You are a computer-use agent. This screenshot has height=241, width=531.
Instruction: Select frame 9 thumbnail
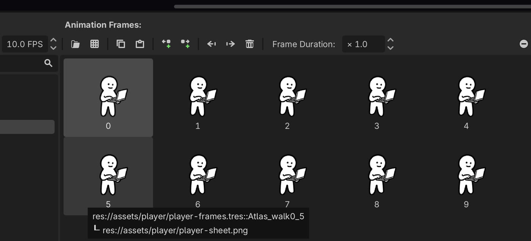466,176
